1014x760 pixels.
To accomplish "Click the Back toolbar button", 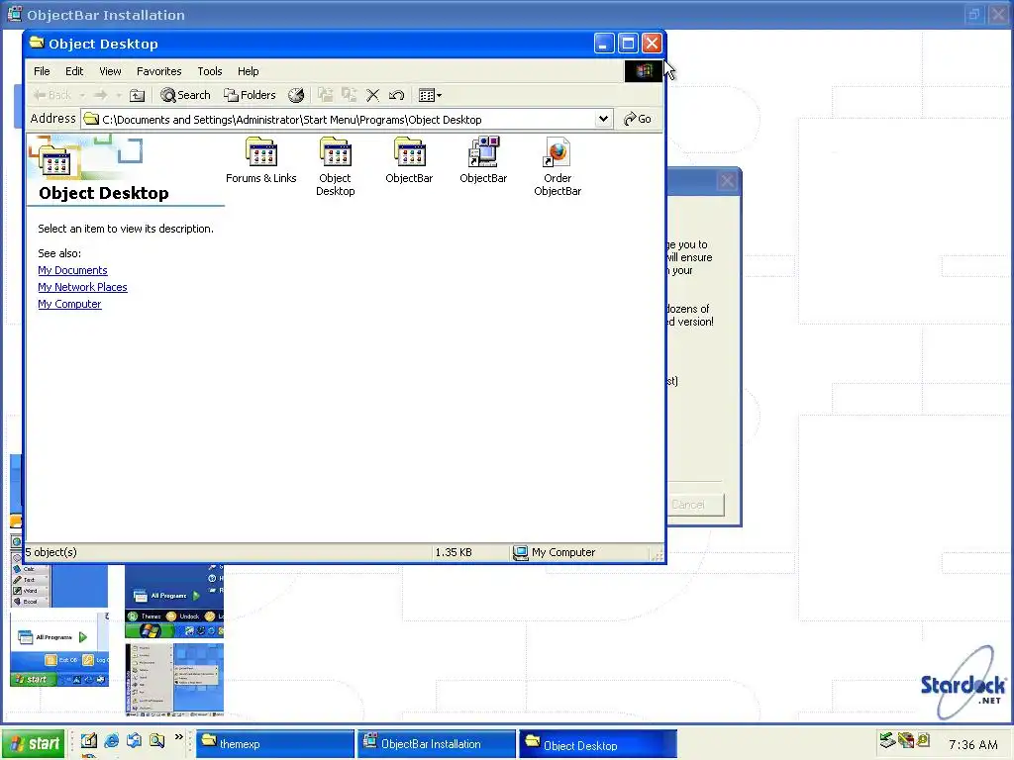I will 51,96.
